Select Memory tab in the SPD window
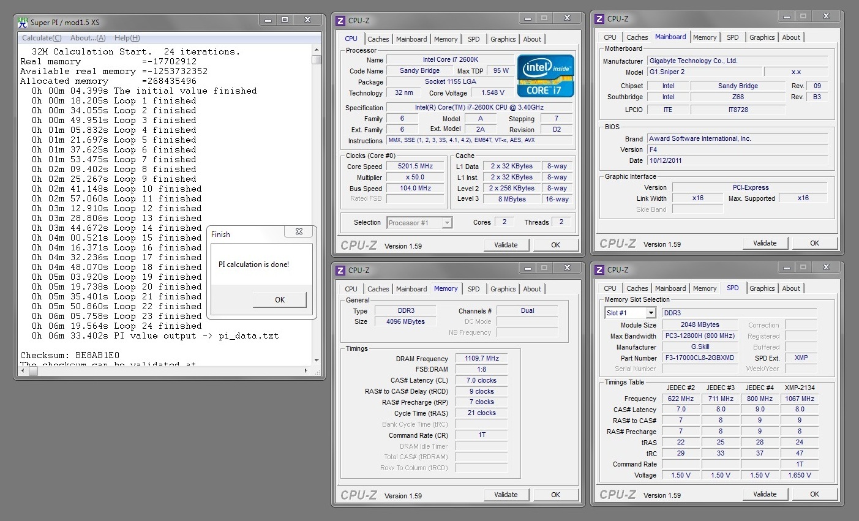The width and height of the screenshot is (859, 521). click(705, 288)
